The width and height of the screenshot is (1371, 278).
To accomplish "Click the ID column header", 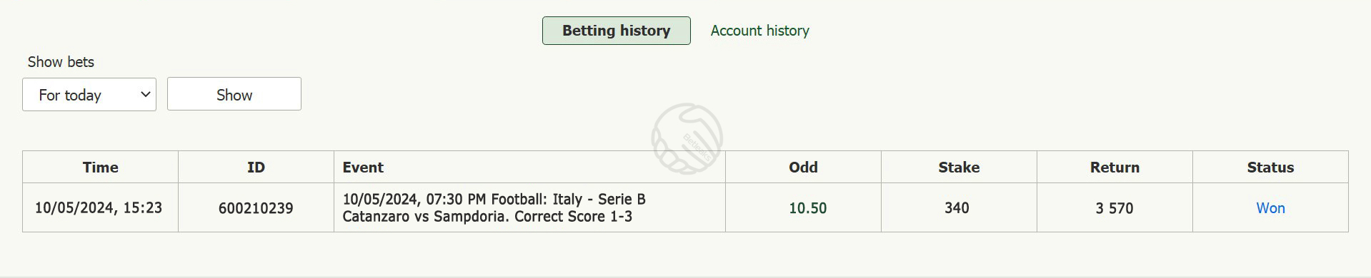I will point(256,168).
